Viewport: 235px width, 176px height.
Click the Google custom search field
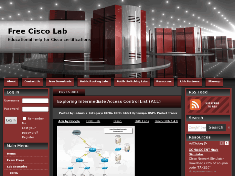click(x=197, y=128)
